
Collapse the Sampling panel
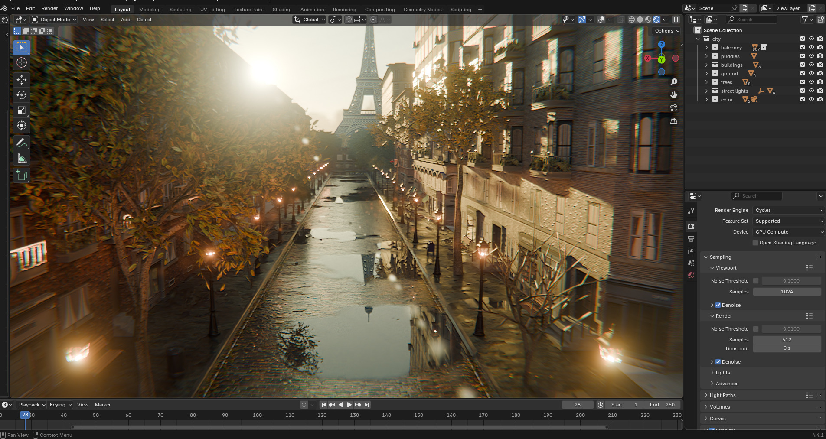720,257
